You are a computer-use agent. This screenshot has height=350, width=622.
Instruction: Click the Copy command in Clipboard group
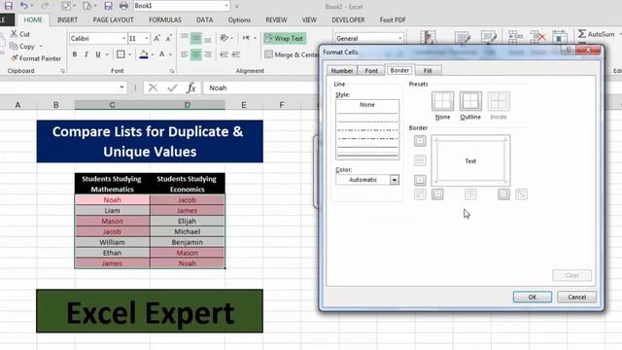coord(22,47)
